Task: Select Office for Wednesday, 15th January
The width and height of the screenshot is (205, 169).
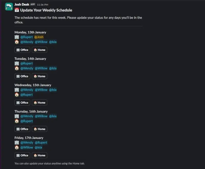Action: point(22,103)
